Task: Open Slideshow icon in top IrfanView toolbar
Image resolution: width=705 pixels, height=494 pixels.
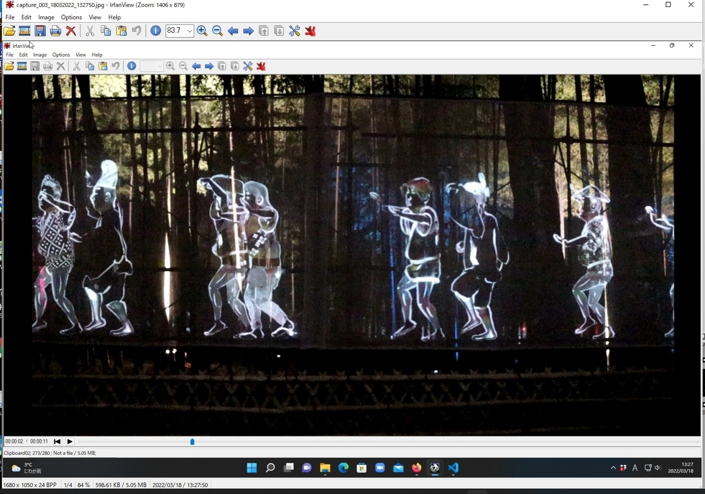Action: tap(25, 31)
